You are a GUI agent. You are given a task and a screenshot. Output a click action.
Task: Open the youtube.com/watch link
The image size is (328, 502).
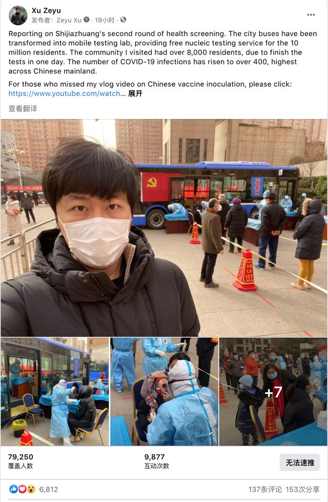point(65,93)
